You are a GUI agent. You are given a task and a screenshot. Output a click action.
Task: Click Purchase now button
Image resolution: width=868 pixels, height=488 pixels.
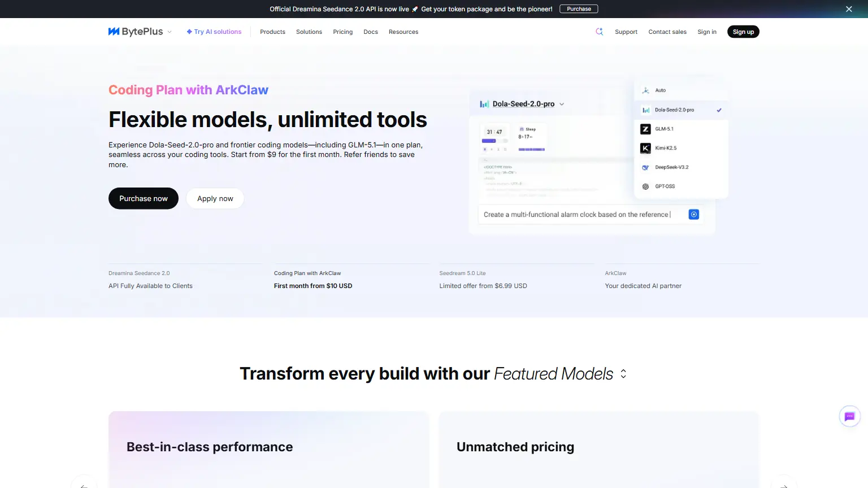click(144, 198)
